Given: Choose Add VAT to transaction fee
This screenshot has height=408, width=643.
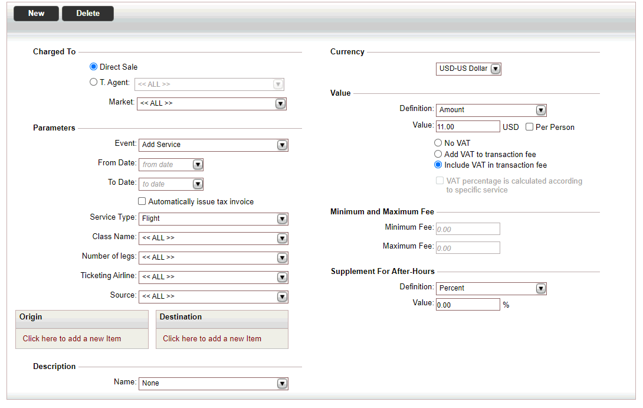Looking at the screenshot, I should coord(438,154).
